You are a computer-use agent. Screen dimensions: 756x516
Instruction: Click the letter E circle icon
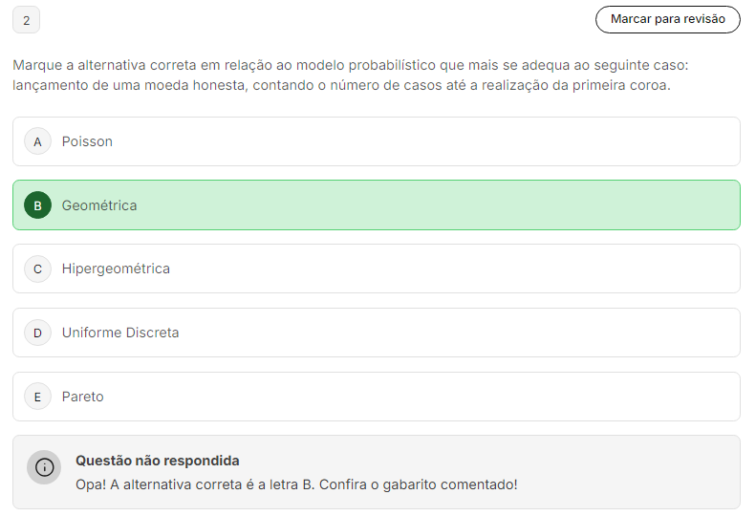click(37, 397)
